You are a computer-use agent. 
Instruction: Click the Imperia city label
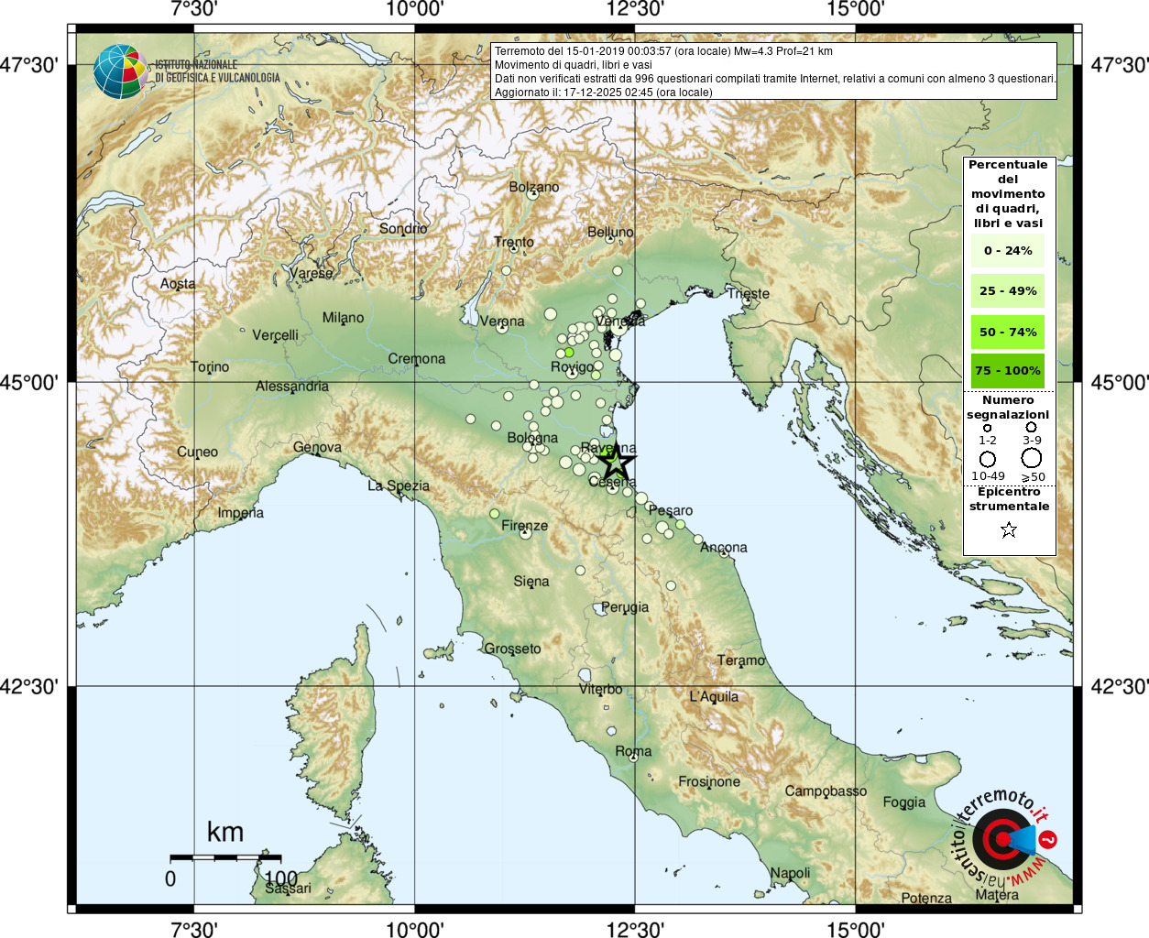(241, 512)
